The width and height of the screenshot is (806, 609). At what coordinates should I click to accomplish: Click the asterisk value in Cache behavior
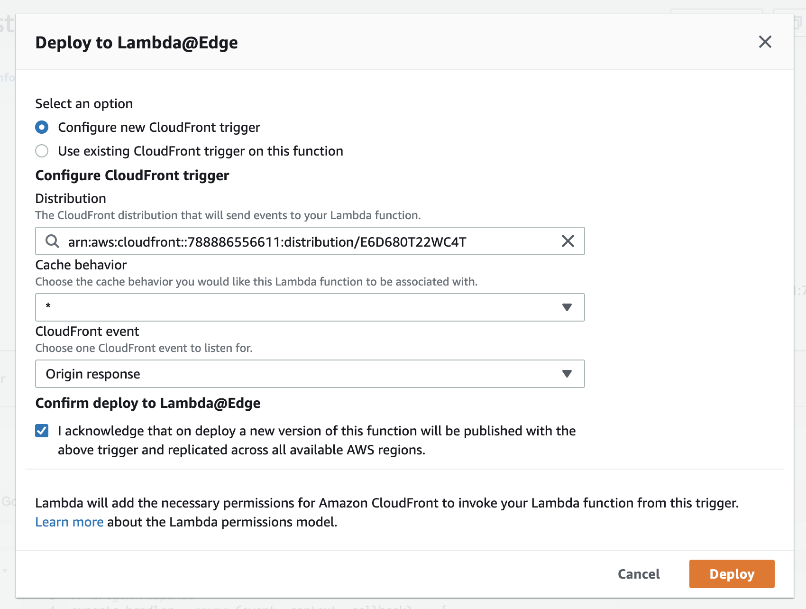tap(48, 306)
